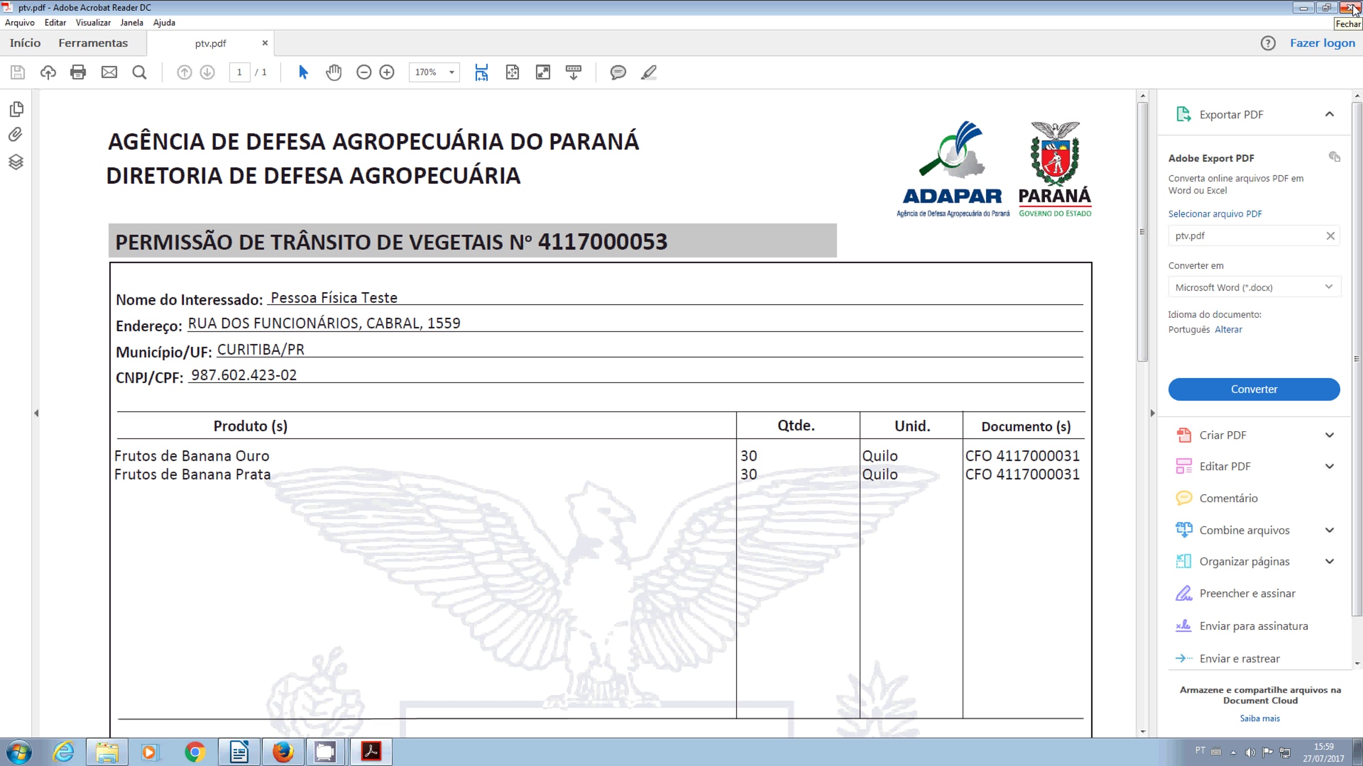The image size is (1363, 766).
Task: Open Comentário tool
Action: point(1228,498)
